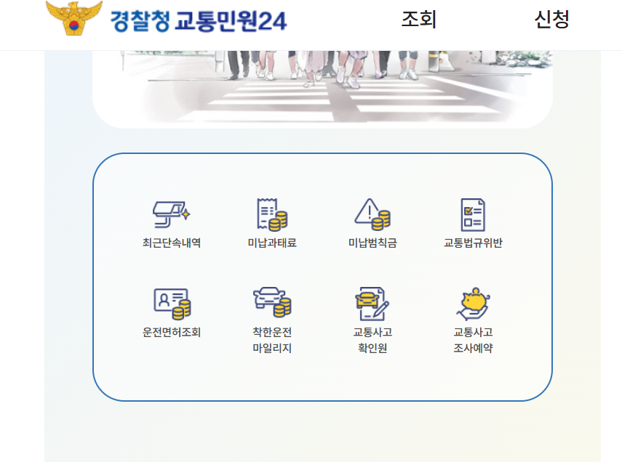622x462 pixels.
Task: Open the 교통사고 조사예약 piggy bank icon
Action: tap(473, 304)
